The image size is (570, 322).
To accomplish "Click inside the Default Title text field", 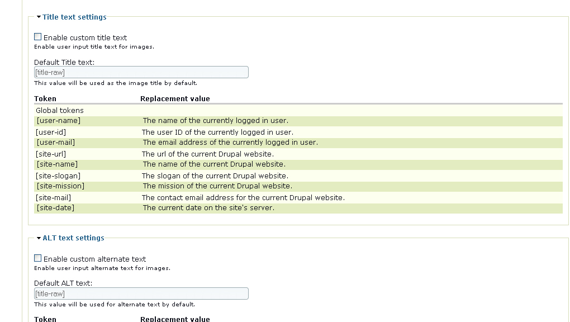I will [x=141, y=72].
